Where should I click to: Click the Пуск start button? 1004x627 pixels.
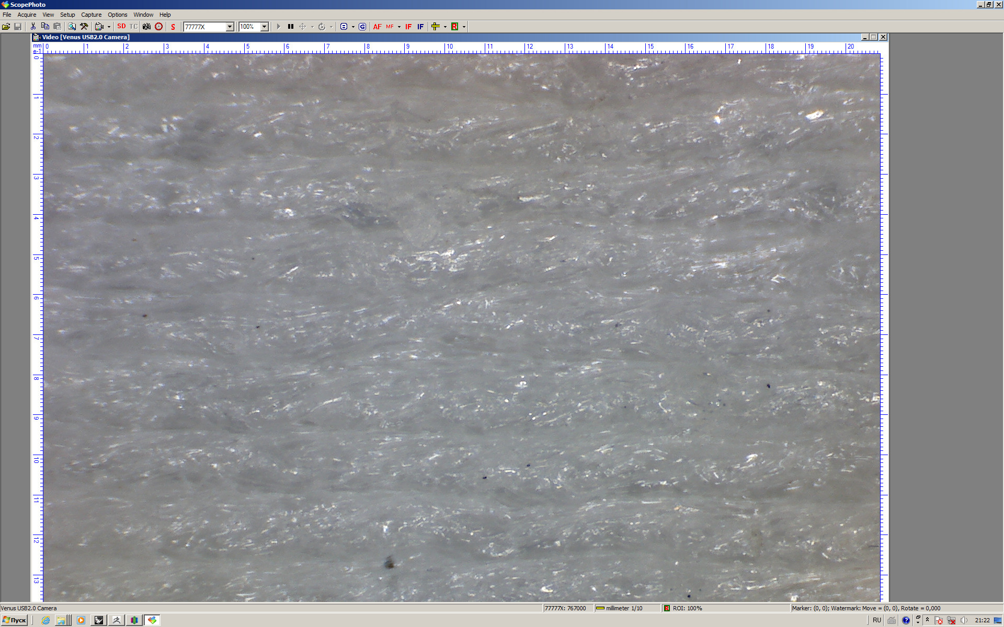coord(14,620)
